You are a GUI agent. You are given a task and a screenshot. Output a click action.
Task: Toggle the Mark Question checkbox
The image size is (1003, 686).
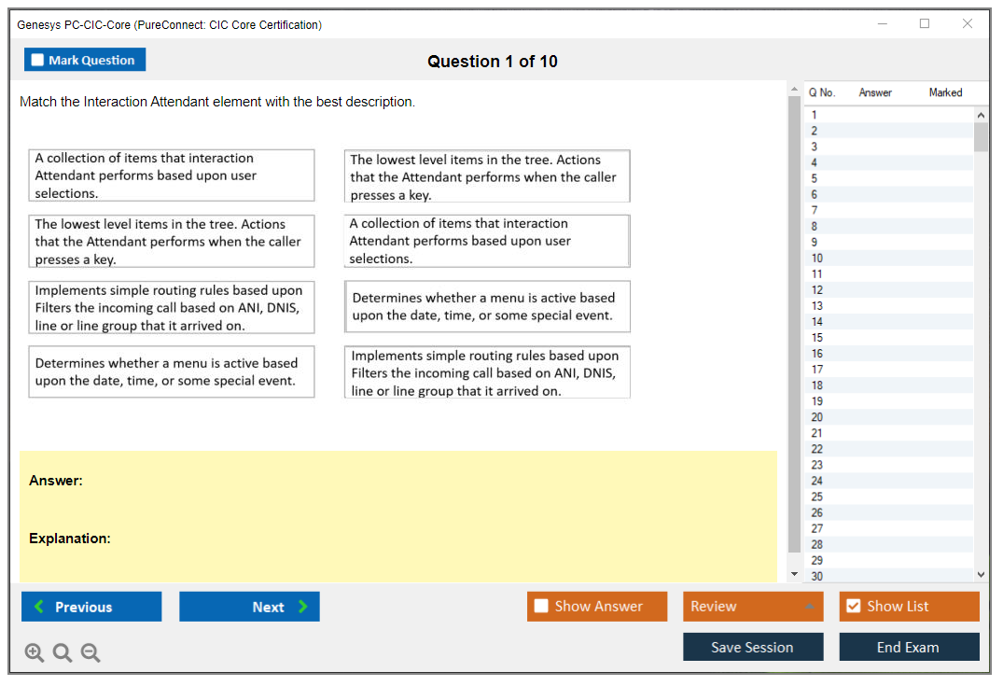pos(38,60)
